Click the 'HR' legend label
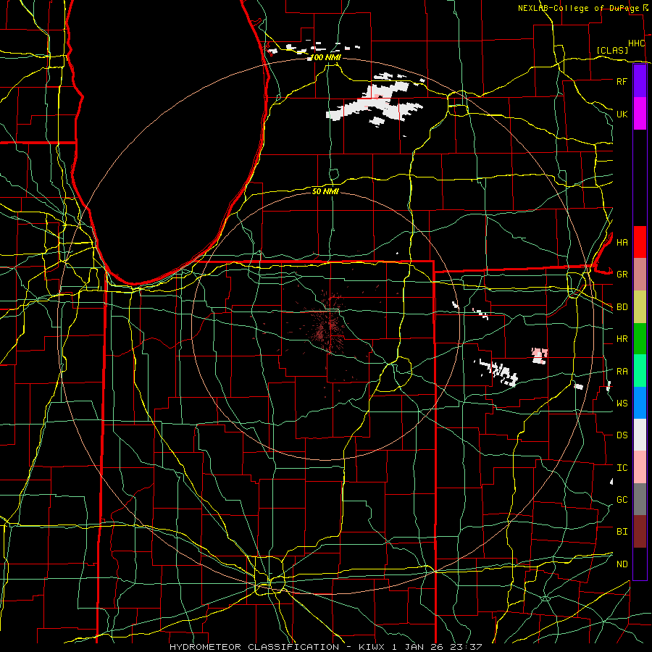Viewport: 652px width, 652px height. pos(622,339)
